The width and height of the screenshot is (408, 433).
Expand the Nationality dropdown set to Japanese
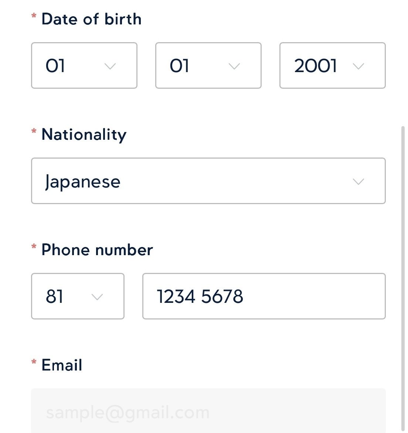pos(208,181)
